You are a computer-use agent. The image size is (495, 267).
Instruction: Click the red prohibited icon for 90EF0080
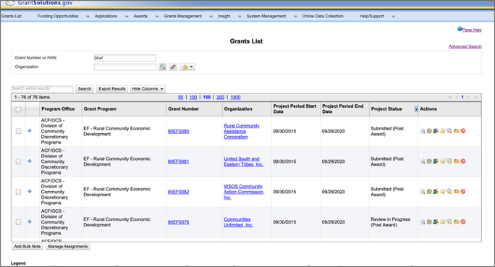(x=463, y=131)
